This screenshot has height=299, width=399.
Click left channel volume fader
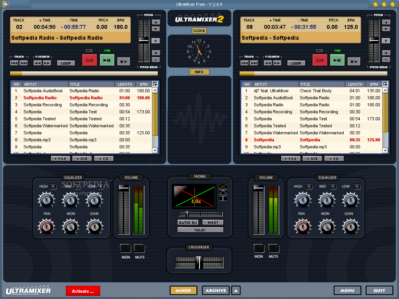pos(124,188)
